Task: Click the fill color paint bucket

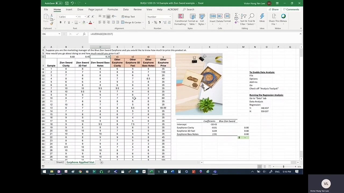Action: point(84,22)
